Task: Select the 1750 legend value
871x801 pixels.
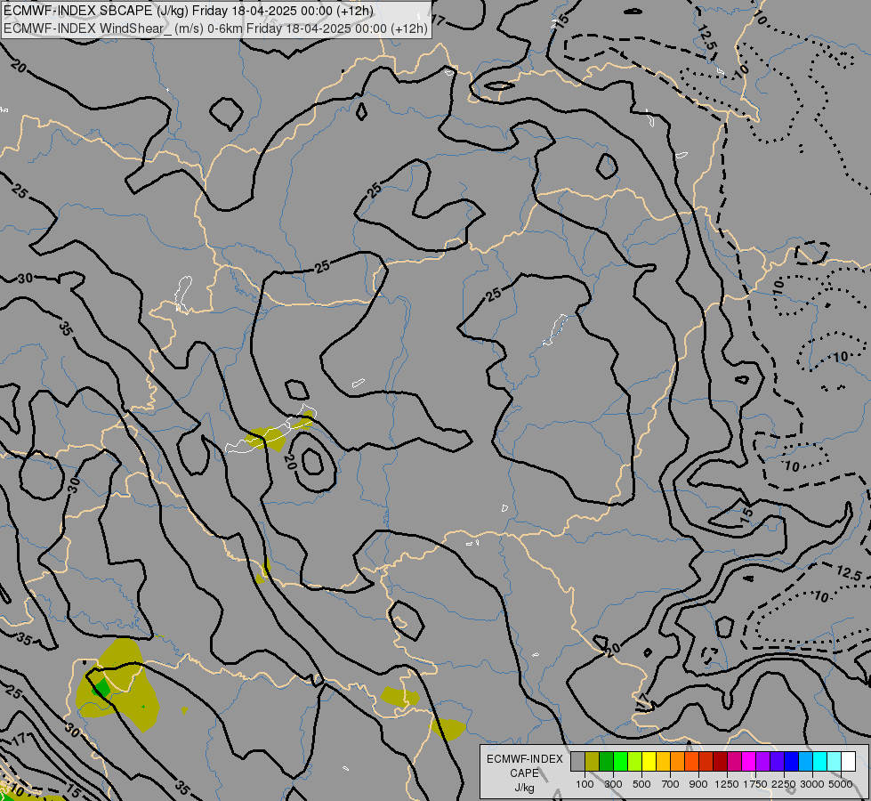Action: click(x=755, y=784)
